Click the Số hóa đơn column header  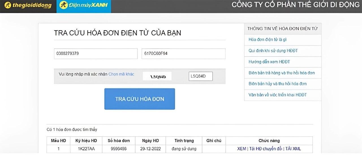pyautogui.click(x=119, y=141)
